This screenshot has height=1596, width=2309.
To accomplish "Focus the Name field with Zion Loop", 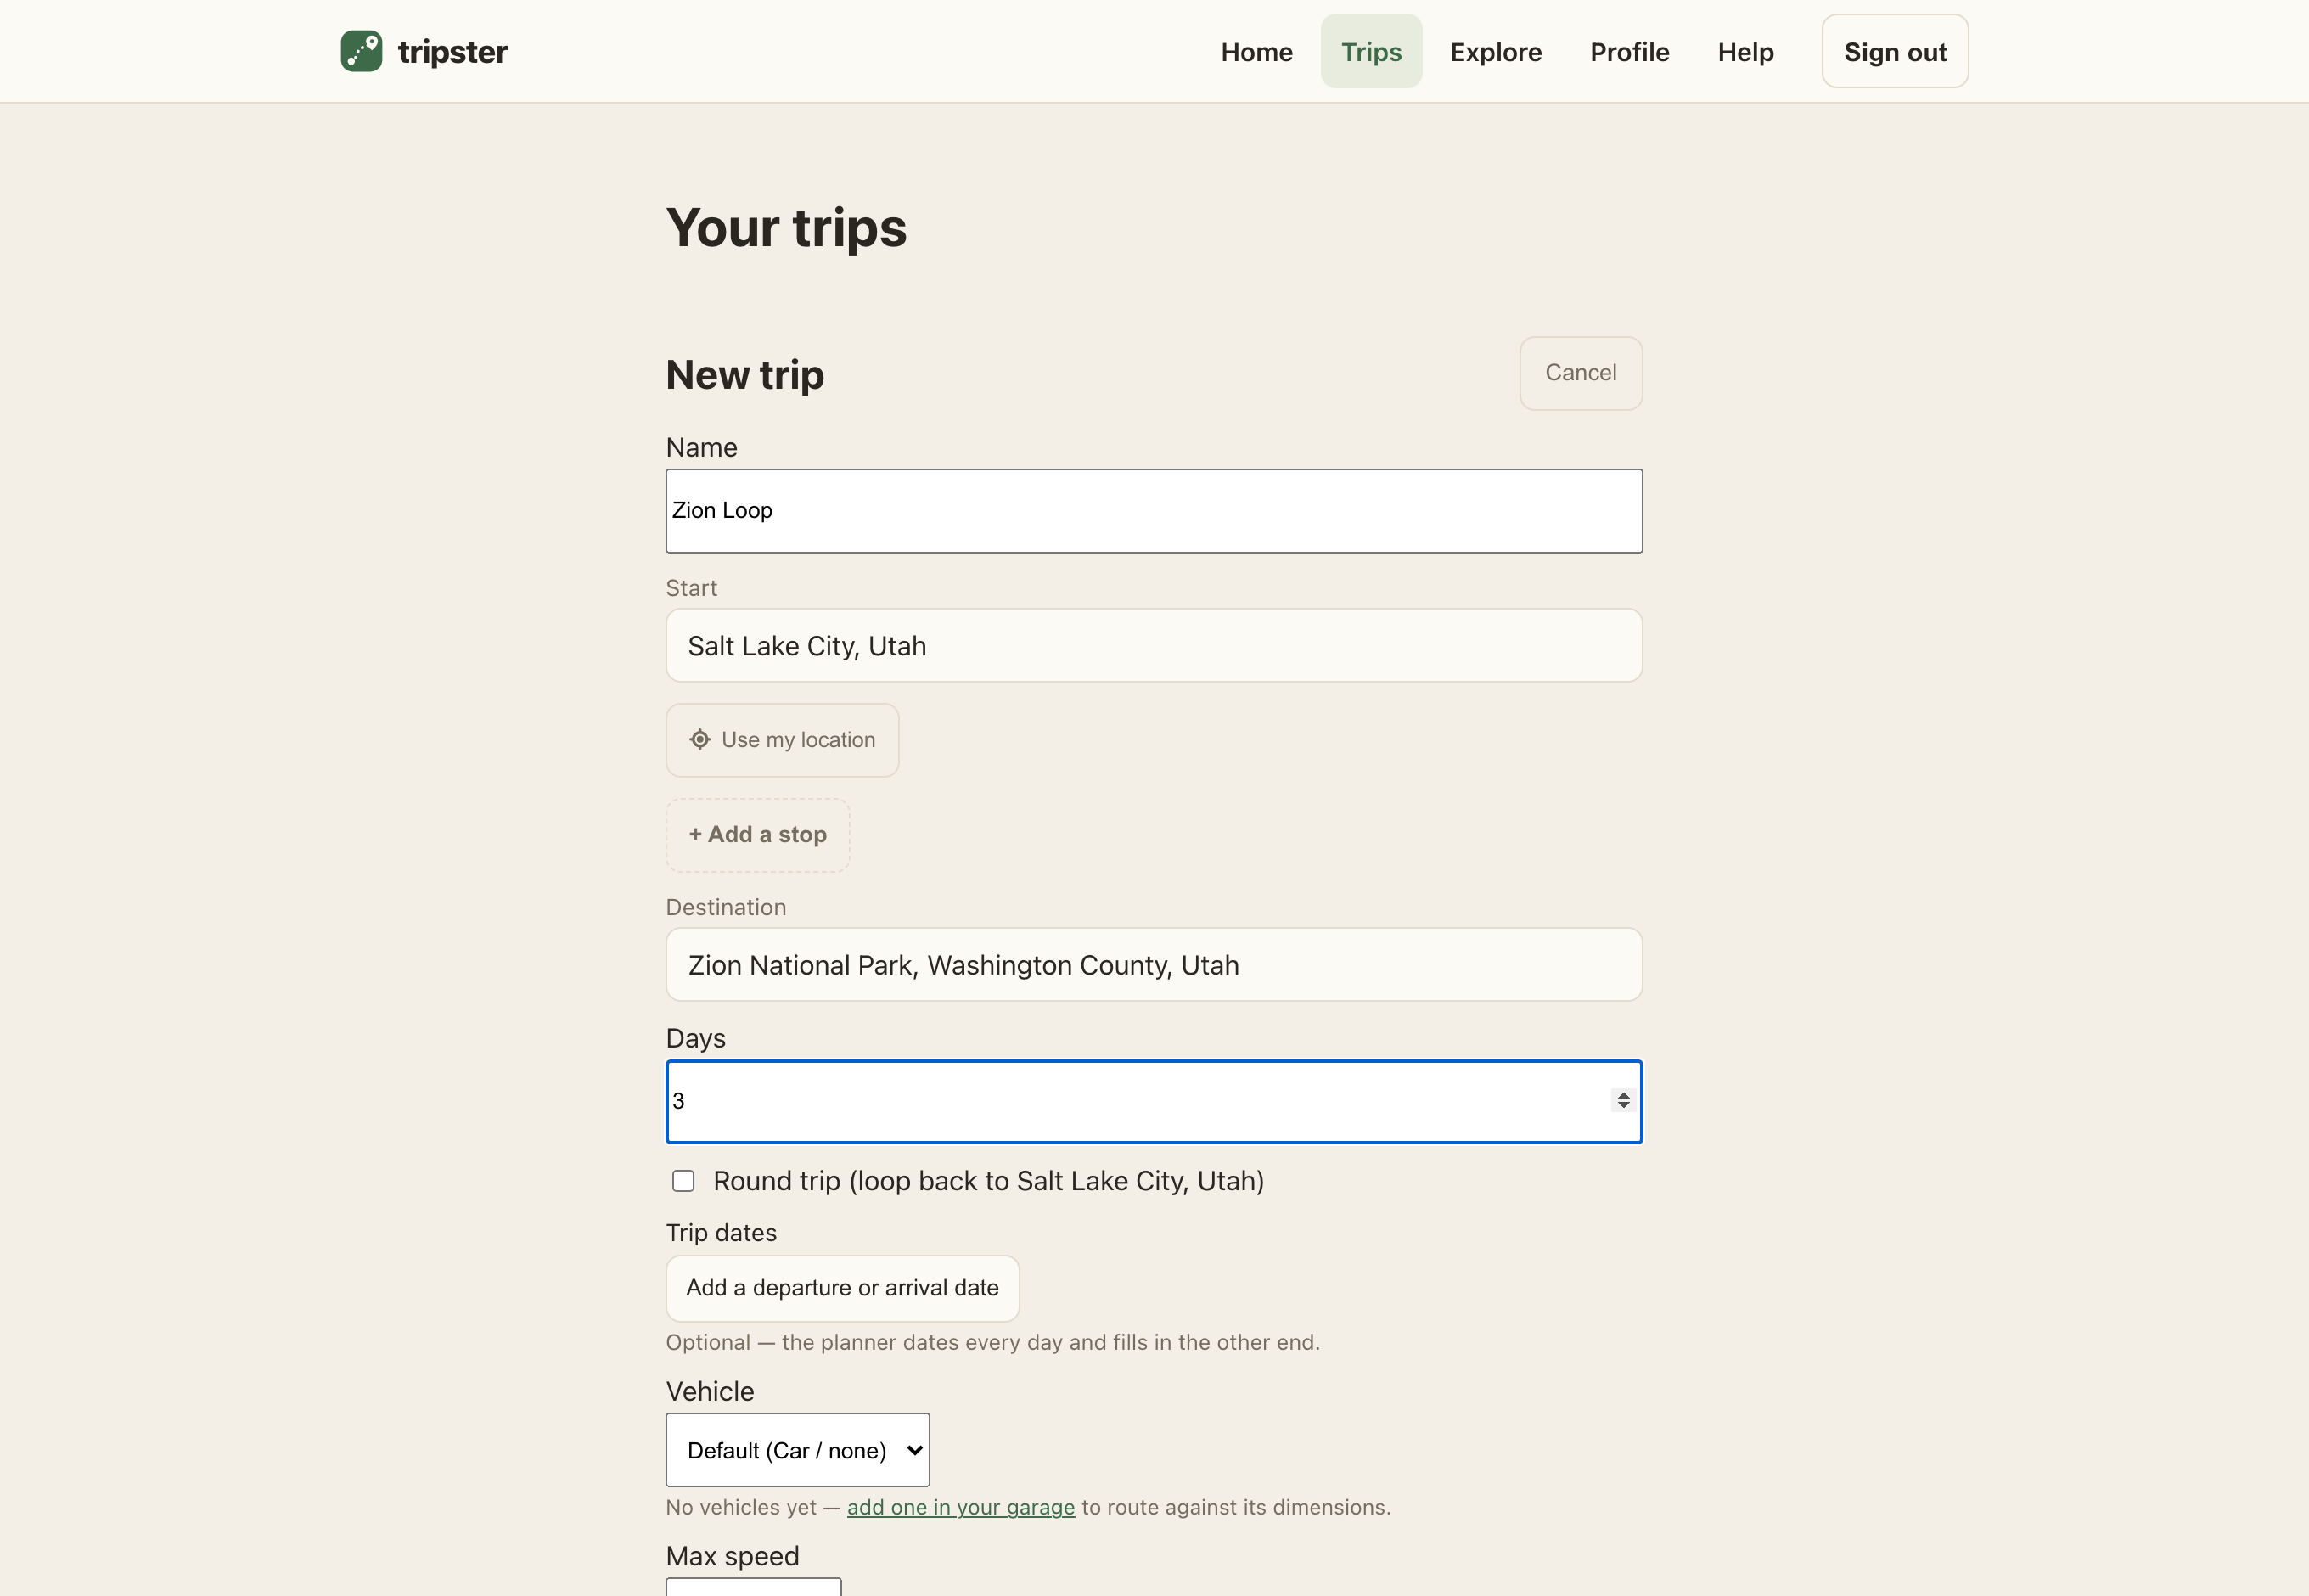I will pyautogui.click(x=1154, y=511).
